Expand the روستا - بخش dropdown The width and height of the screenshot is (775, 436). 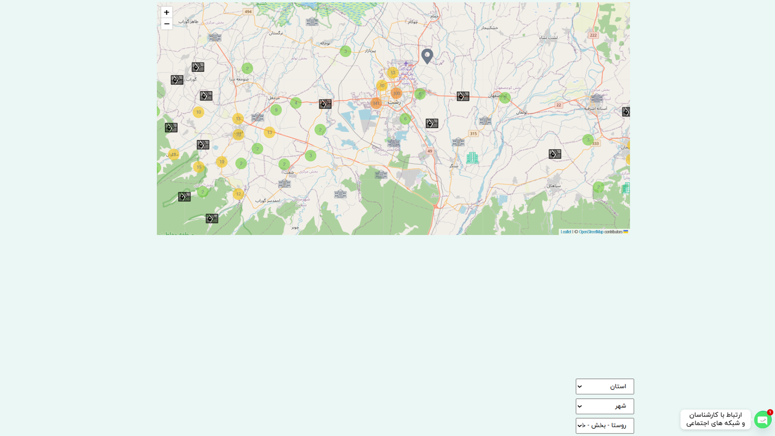tap(604, 425)
